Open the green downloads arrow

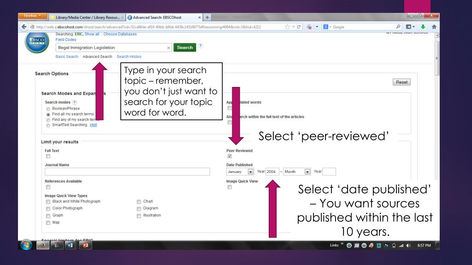tap(423, 27)
